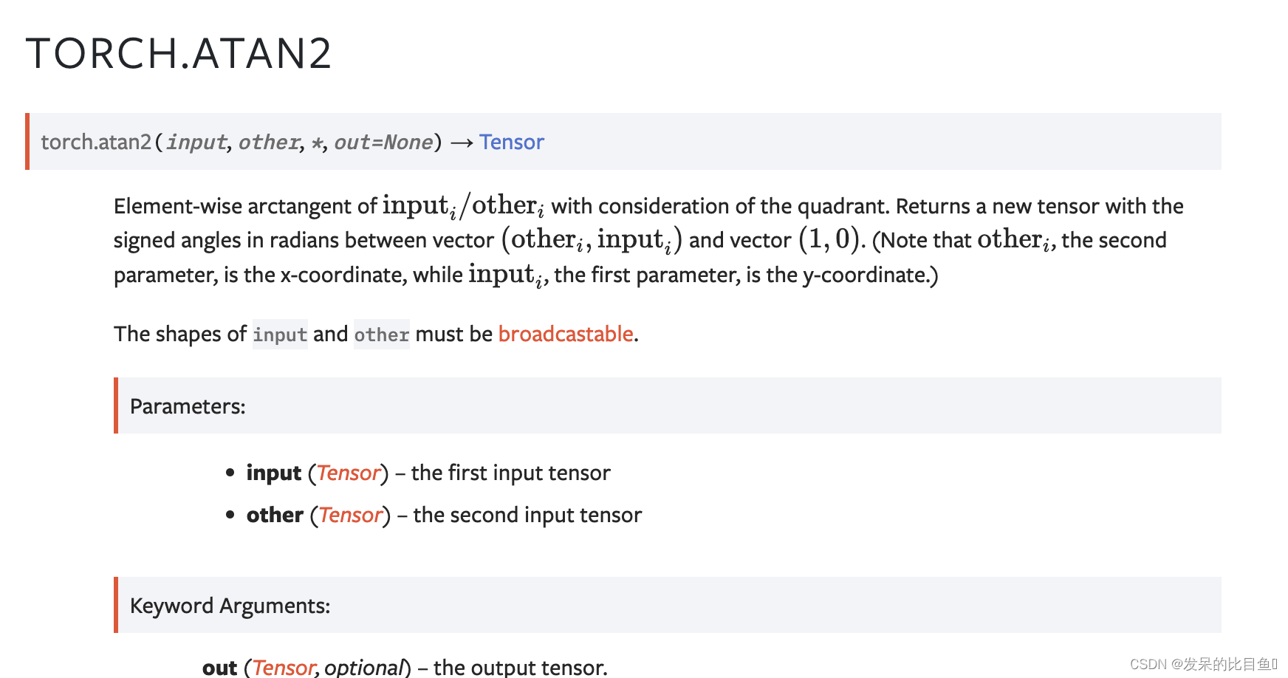Image resolution: width=1288 pixels, height=678 pixels.
Task: Click the bold input parameter name
Action: pyautogui.click(x=274, y=473)
